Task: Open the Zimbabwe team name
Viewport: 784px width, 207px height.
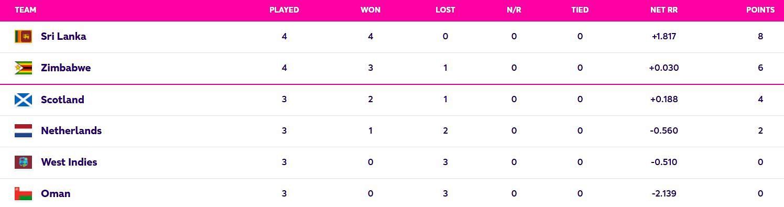Action: [x=66, y=68]
